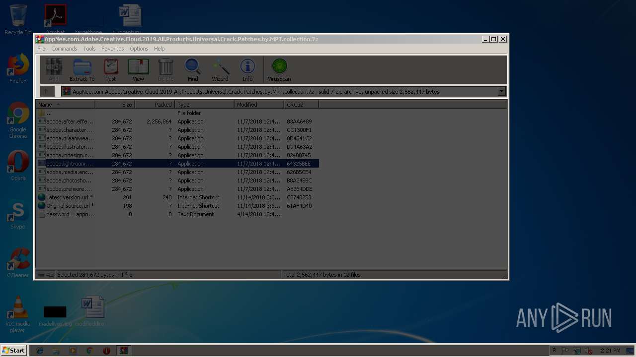The image size is (636, 357).
Task: Select the modifieddire Word document on desktop
Action: pos(92,311)
